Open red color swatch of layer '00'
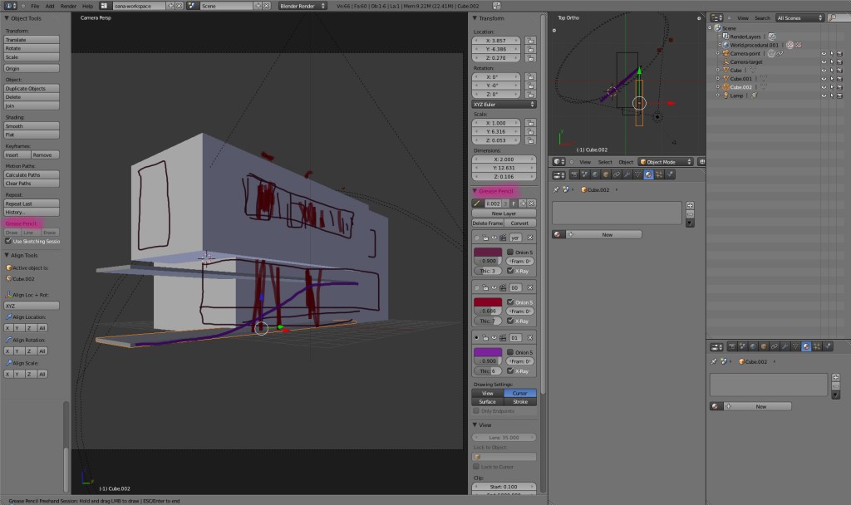The image size is (851, 505). 487,302
